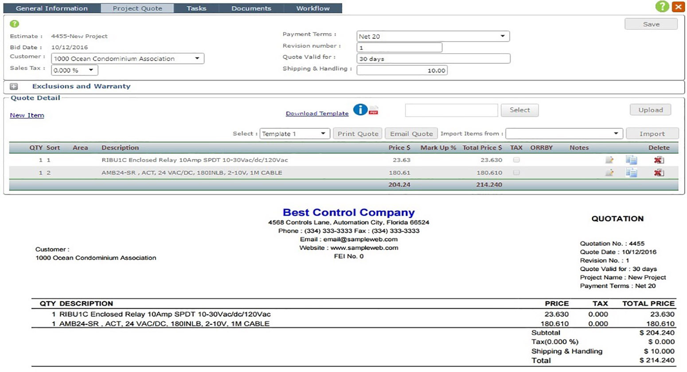
Task: Check TAX box for RIBU1C Enclosed Relay
Action: point(516,160)
